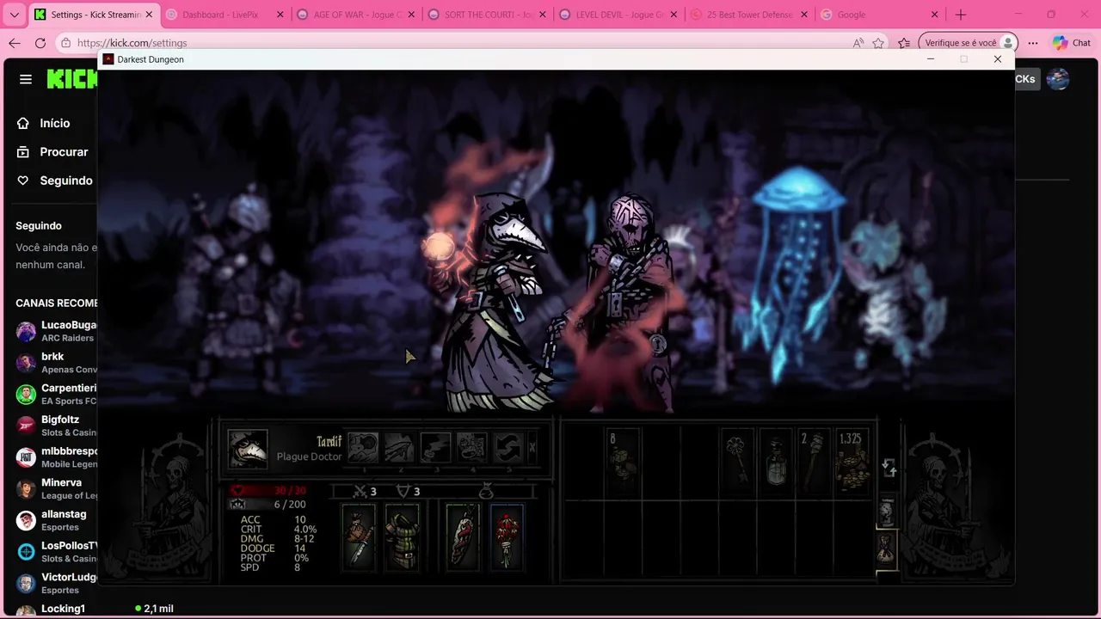Viewport: 1101px width, 619px height.
Task: Select the skeleton key in inventory
Action: pyautogui.click(x=737, y=460)
